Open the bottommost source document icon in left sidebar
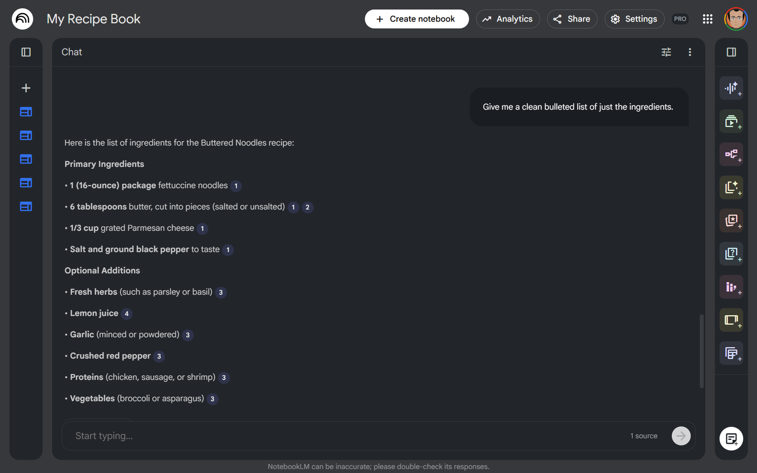757x473 pixels. tap(26, 206)
